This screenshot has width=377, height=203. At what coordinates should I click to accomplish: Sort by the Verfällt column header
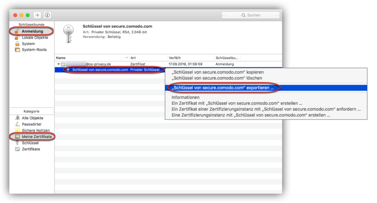click(174, 58)
